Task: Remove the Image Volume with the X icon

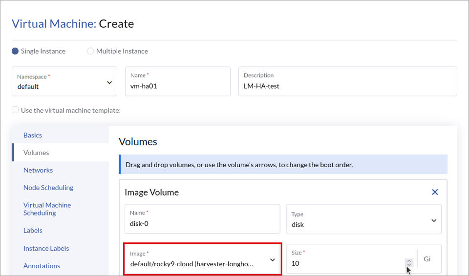Action: 435,192
